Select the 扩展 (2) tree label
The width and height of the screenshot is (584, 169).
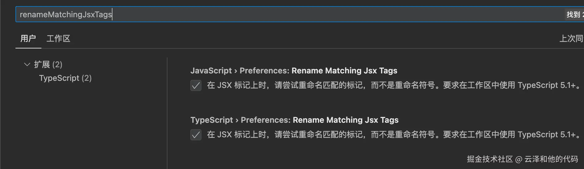tap(48, 64)
